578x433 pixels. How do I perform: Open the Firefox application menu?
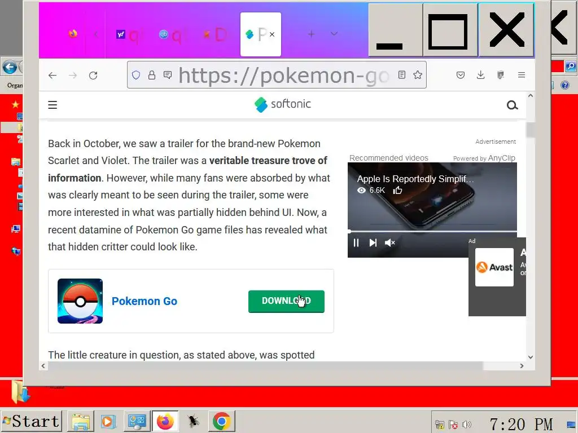[521, 75]
